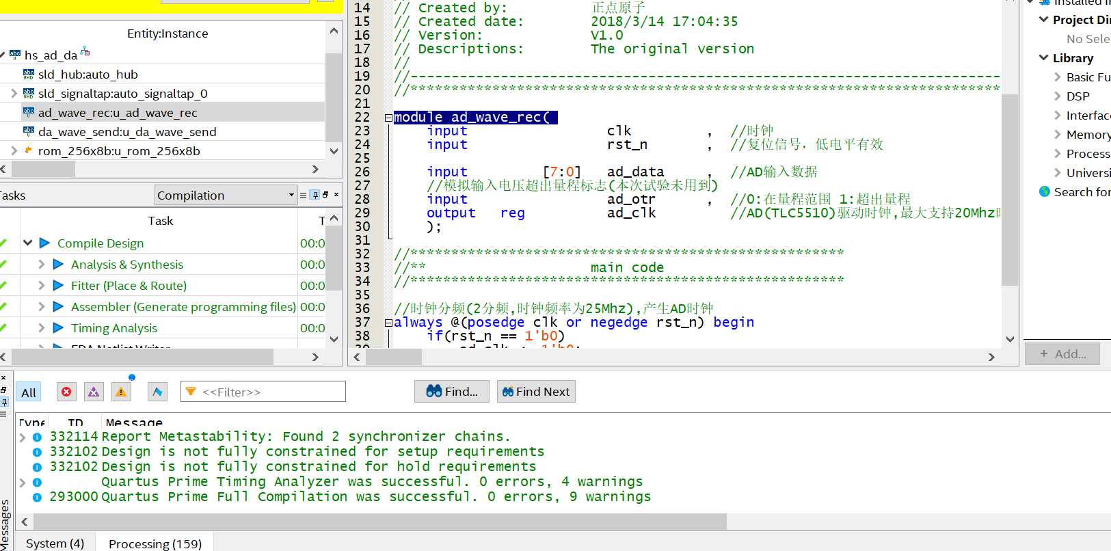Run Fitter play icon

pos(58,285)
